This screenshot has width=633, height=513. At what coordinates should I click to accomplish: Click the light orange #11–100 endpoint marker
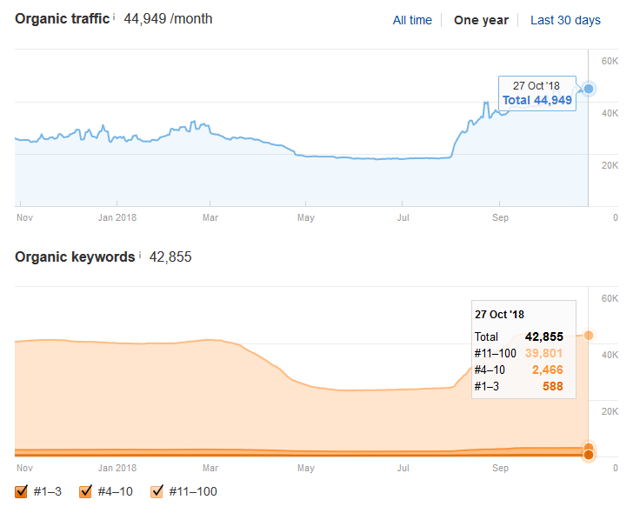(589, 335)
